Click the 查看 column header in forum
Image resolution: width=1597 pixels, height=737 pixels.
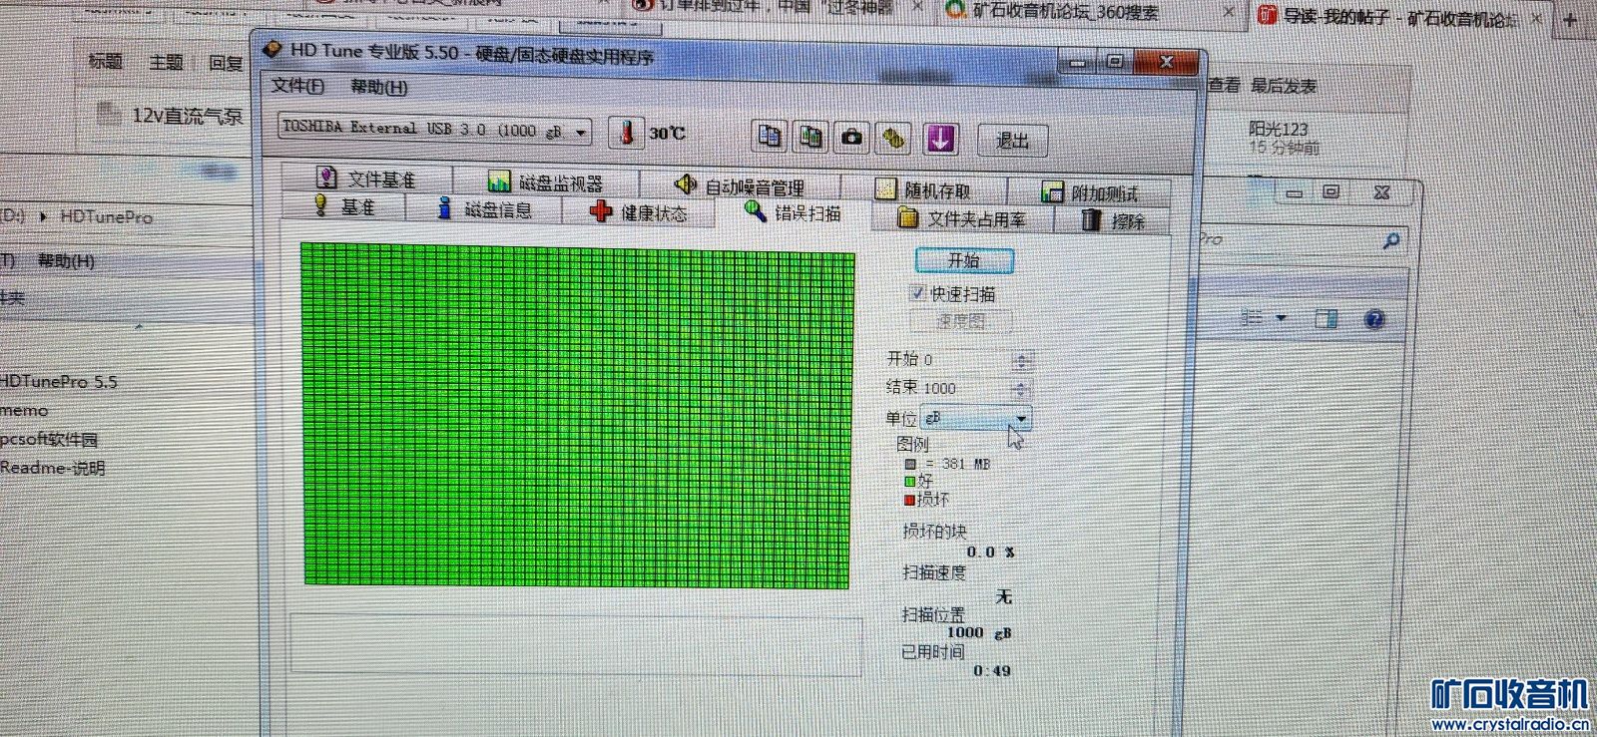click(x=1225, y=86)
